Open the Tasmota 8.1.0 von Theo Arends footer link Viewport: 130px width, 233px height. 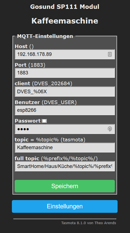[89, 223]
